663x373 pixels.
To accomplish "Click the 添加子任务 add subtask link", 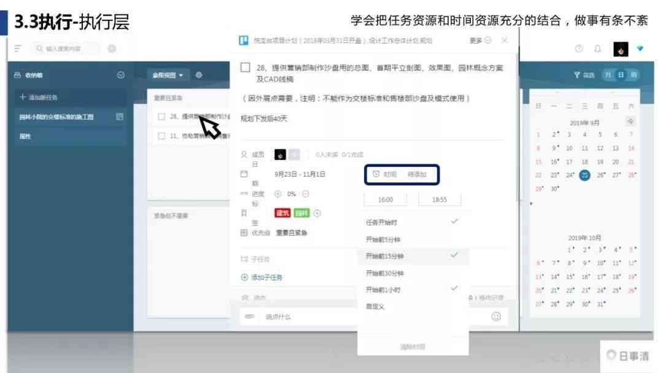I will tap(262, 277).
